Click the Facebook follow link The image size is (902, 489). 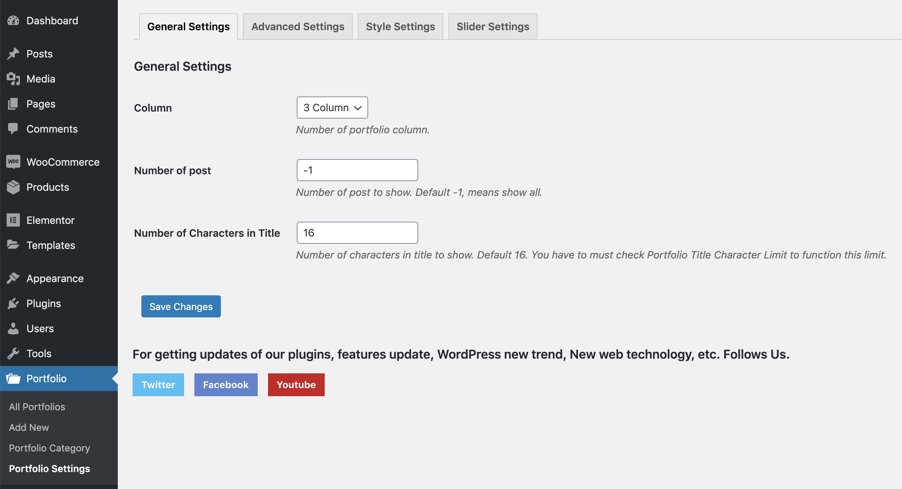225,384
